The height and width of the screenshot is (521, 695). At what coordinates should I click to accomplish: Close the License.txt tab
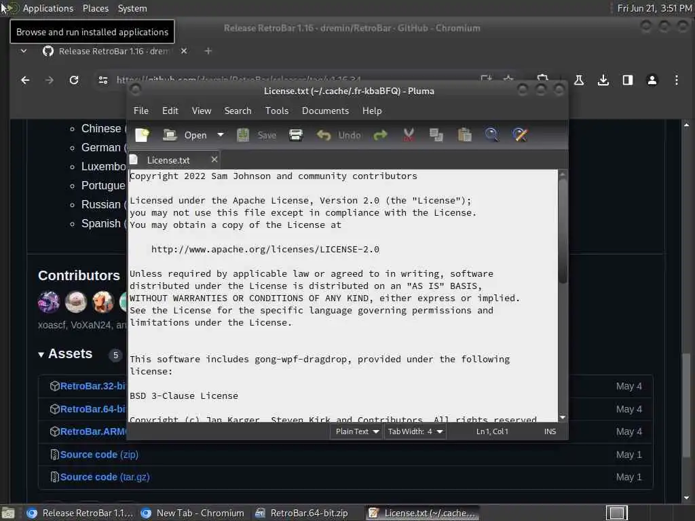point(214,159)
